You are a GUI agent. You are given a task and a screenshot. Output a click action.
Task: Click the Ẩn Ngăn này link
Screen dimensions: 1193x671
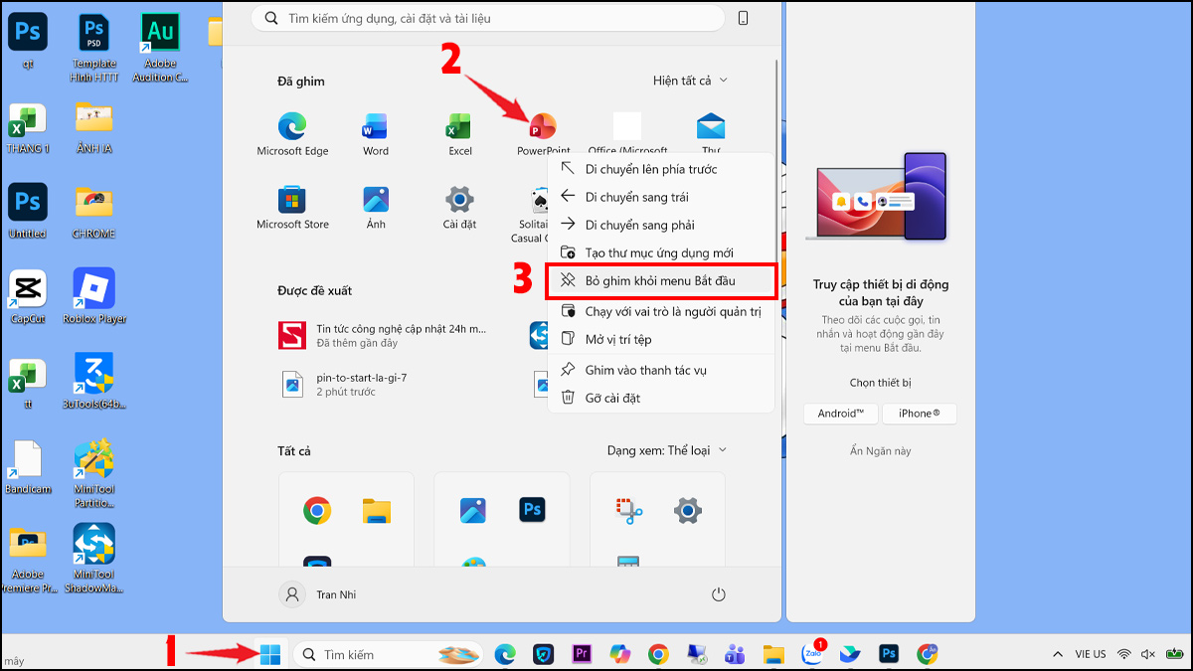tap(880, 450)
